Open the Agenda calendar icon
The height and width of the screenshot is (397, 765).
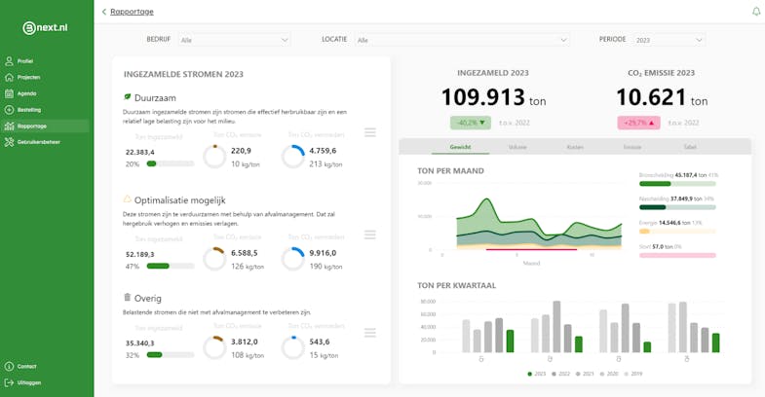pos(9,93)
